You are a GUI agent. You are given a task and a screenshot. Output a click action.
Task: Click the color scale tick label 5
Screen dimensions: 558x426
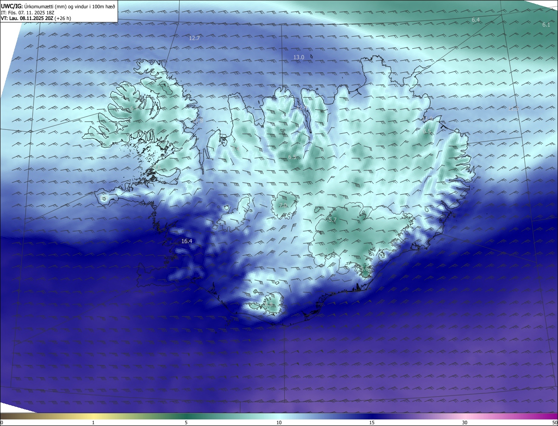(x=186, y=423)
